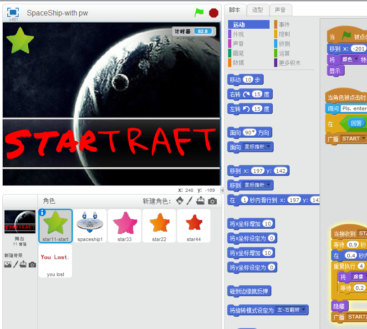The image size is (367, 329).
Task: Click the 0.9 seconds field in 等待 block
Action: pyautogui.click(x=353, y=244)
